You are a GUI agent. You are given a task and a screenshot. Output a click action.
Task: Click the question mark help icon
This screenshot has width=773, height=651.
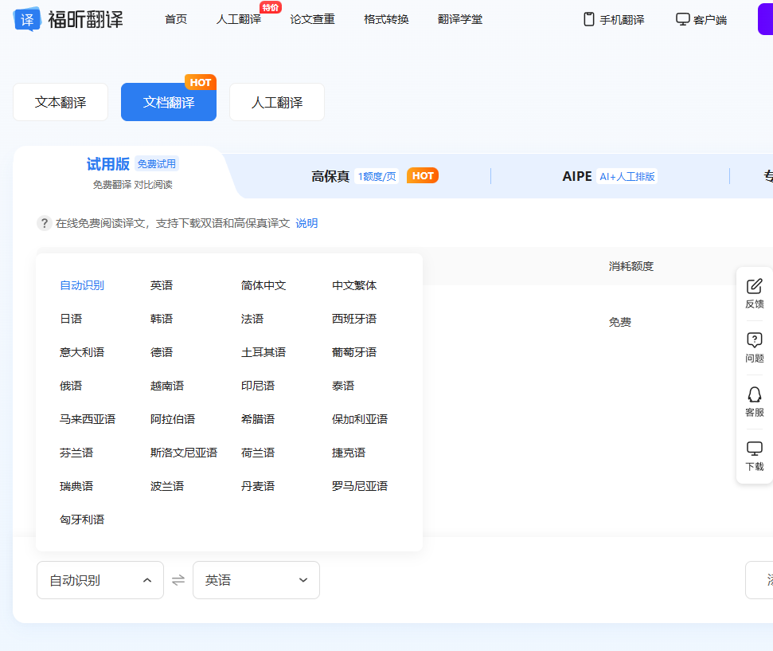pyautogui.click(x=45, y=223)
